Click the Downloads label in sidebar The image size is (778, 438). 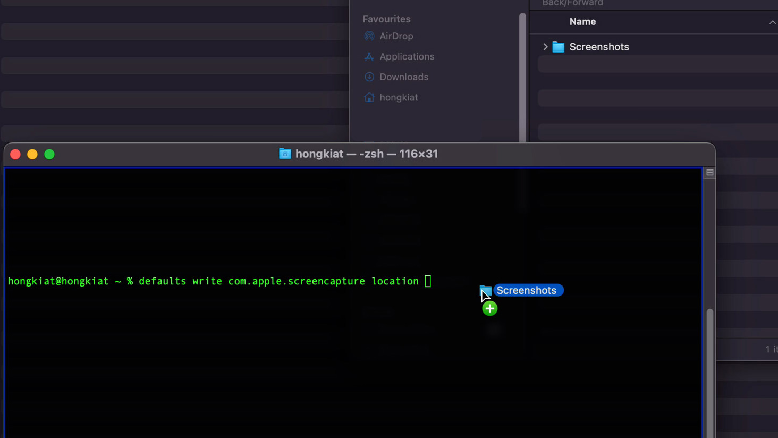[404, 77]
